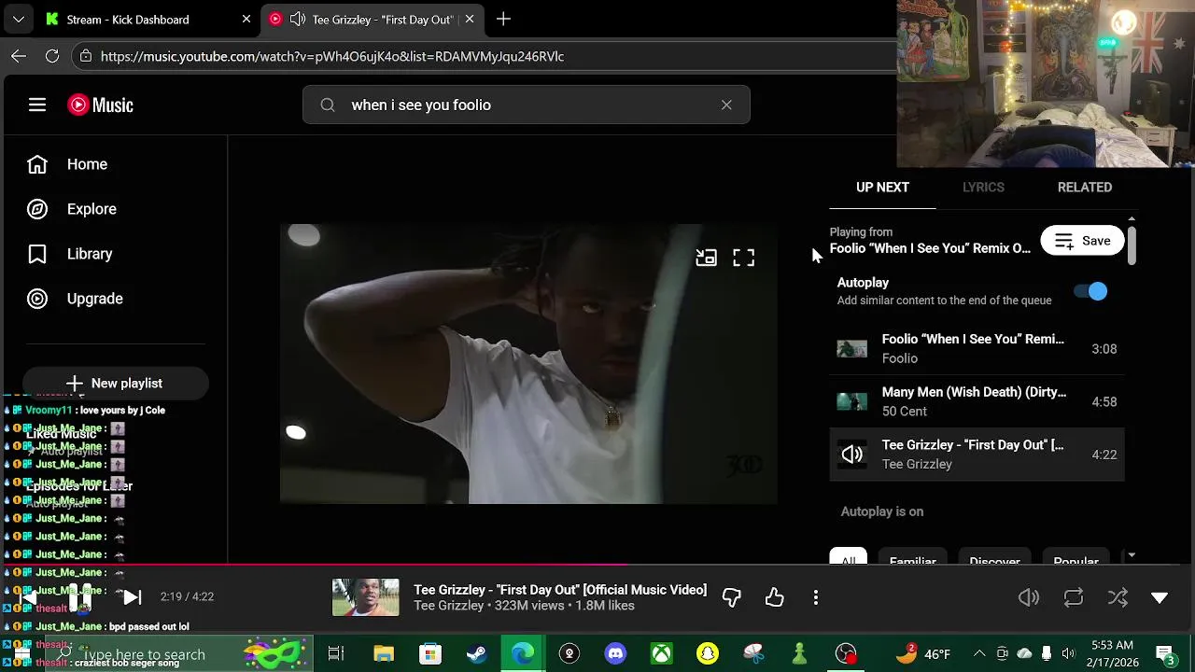Toggle shuffle in the player bar

click(x=1118, y=598)
